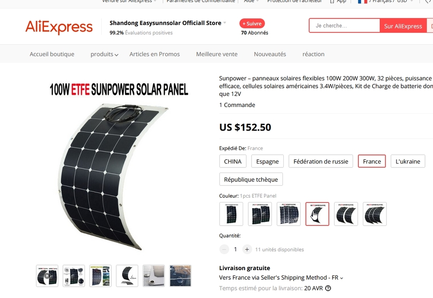Increase quantity with the plus button
This screenshot has width=433, height=298.
pyautogui.click(x=247, y=249)
